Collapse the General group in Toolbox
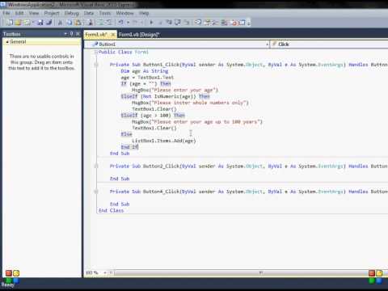Viewport: 388px width, 291px height. click(7, 42)
